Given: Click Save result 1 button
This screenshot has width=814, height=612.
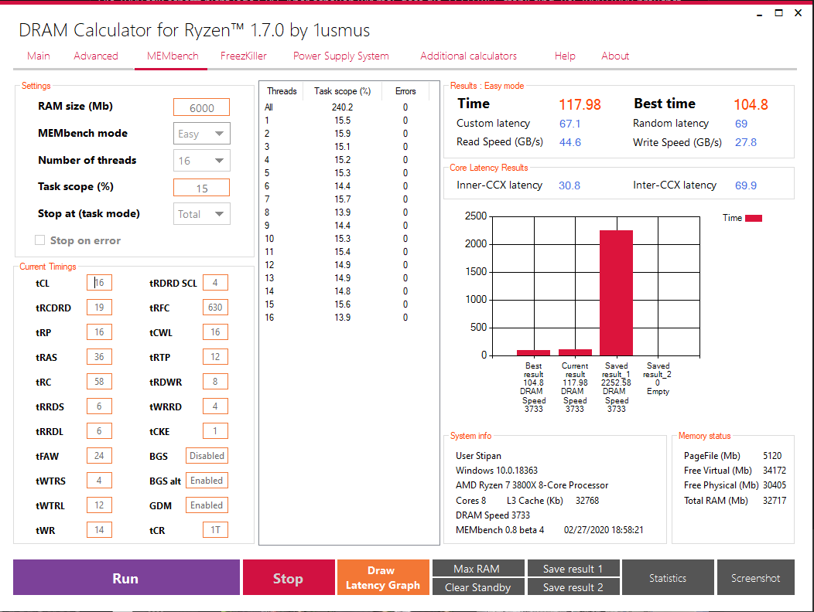Looking at the screenshot, I should [573, 569].
